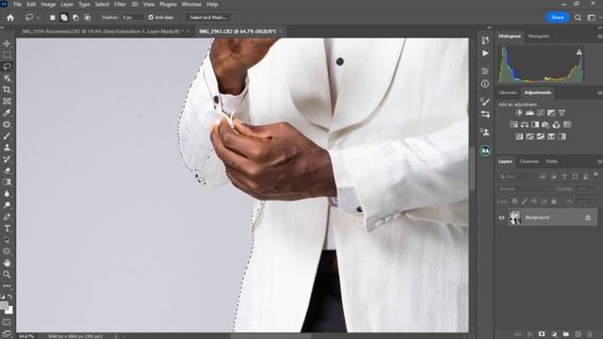603x339 pixels.
Task: Select the Lasso tool in the toolbar
Action: pos(7,67)
